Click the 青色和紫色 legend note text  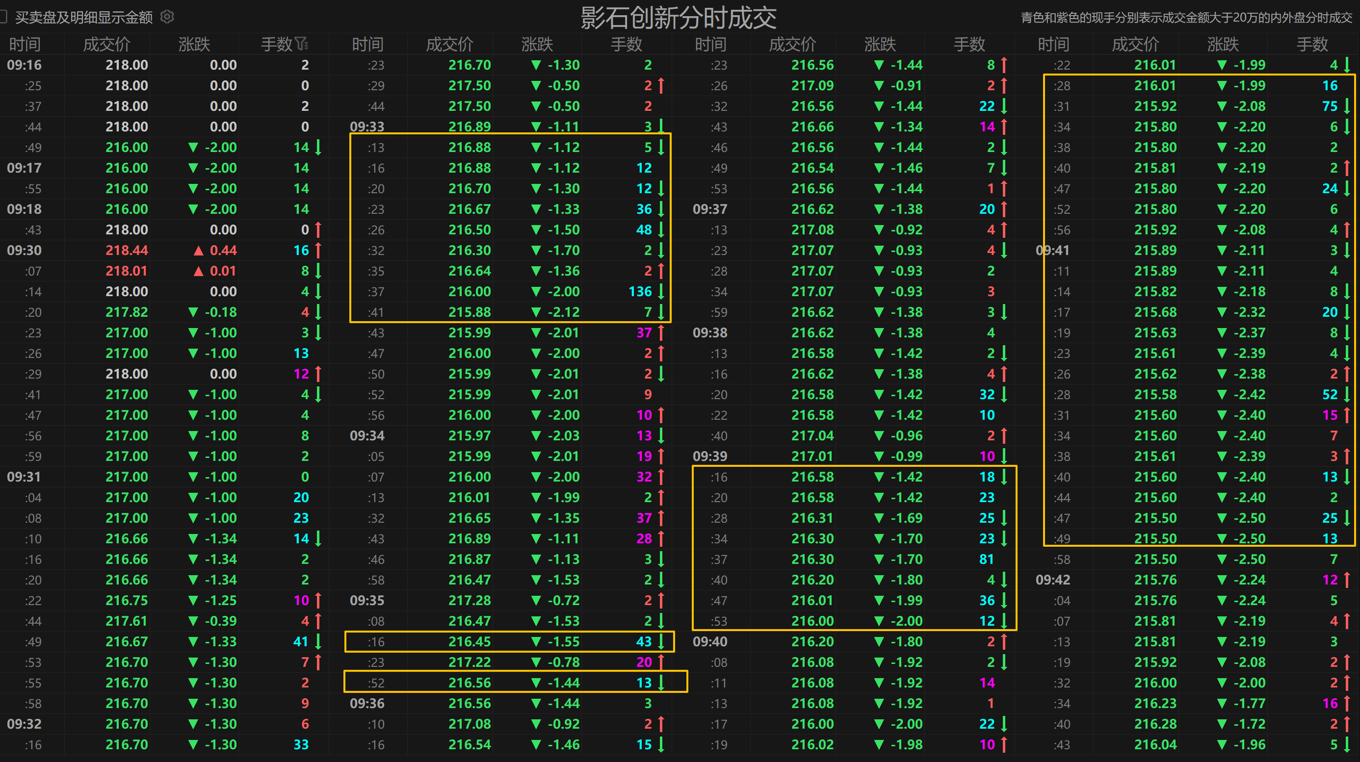pos(1186,18)
